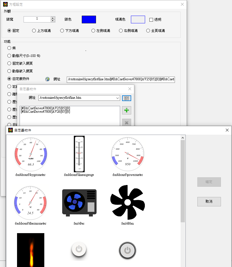232x267 pixels.
Task: Increase line width with up arrow
Action: [53, 18]
